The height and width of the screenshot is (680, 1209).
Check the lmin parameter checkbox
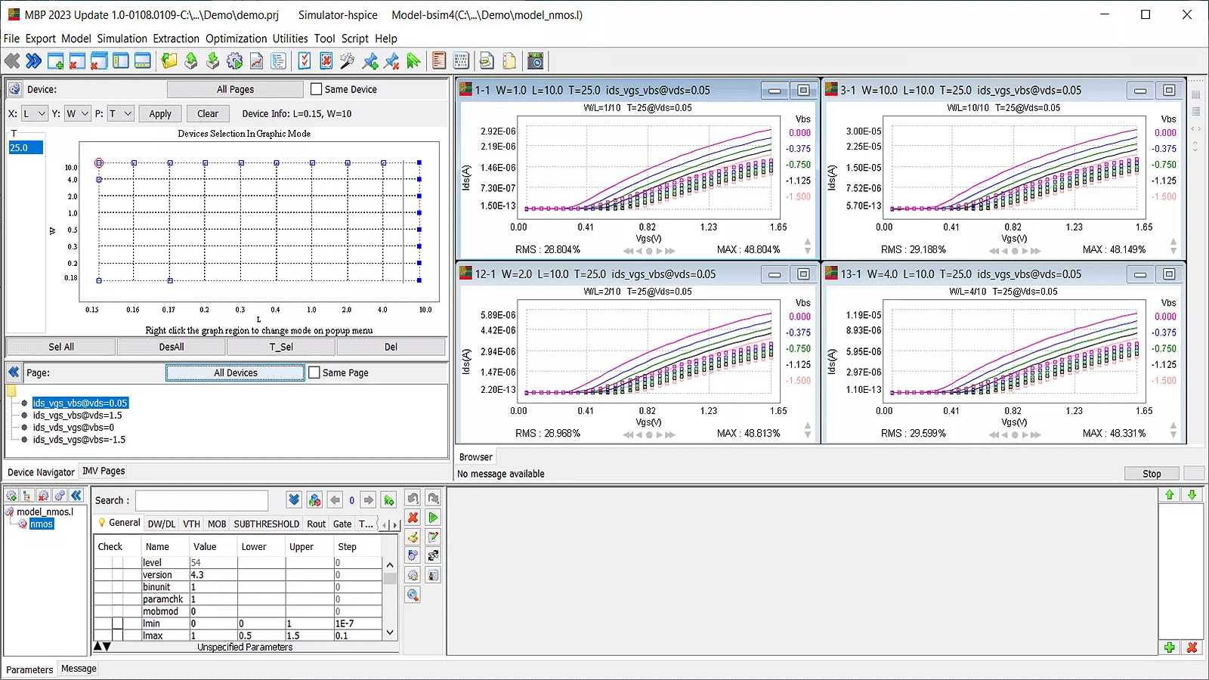118,623
